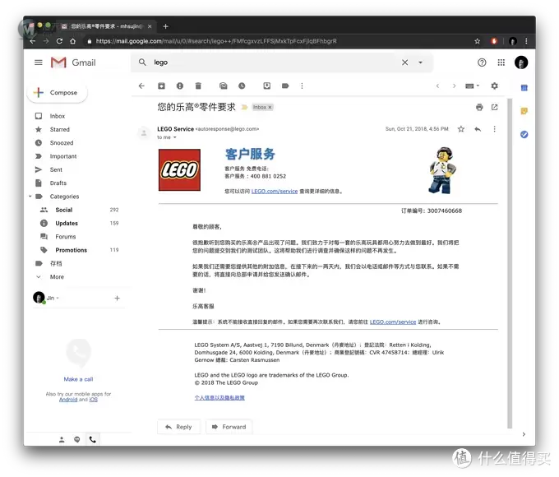
Task: Open input tools keyboard dropdown
Action: (x=473, y=86)
